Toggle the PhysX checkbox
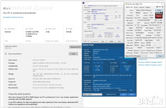This screenshot has height=108, width=166. [149, 53]
